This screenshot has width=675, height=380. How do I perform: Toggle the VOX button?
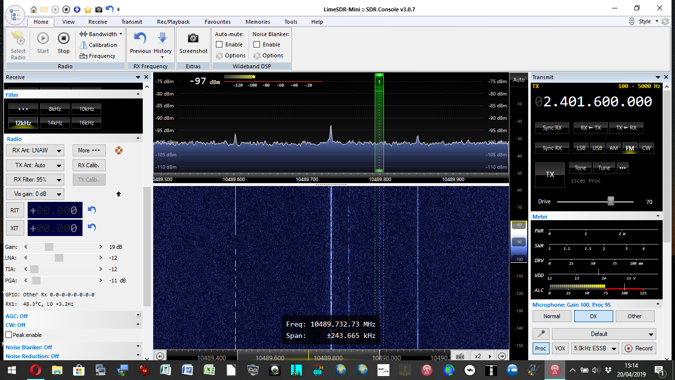[560, 348]
